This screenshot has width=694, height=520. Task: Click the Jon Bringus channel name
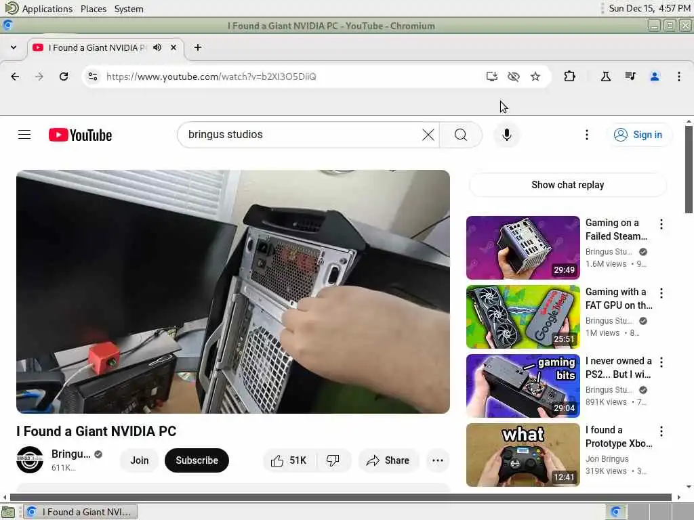coord(607,459)
